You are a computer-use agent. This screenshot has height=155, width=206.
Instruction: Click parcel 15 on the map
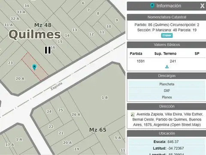click(60, 42)
